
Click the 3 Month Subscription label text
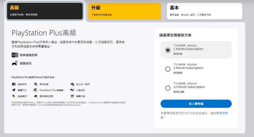(188, 68)
